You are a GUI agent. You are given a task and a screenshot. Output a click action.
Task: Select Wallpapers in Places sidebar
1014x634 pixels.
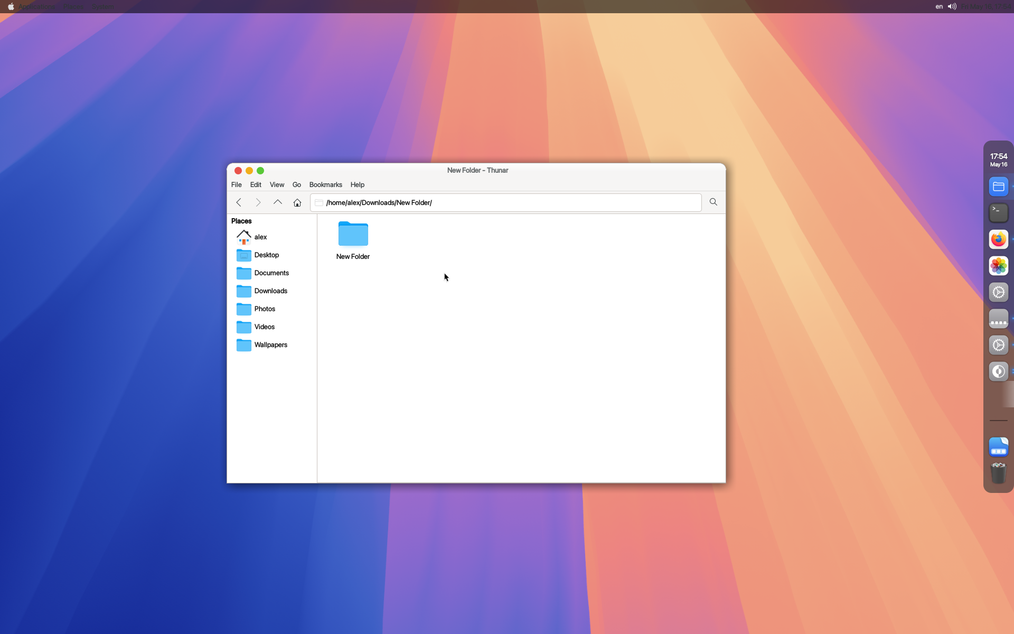click(270, 345)
